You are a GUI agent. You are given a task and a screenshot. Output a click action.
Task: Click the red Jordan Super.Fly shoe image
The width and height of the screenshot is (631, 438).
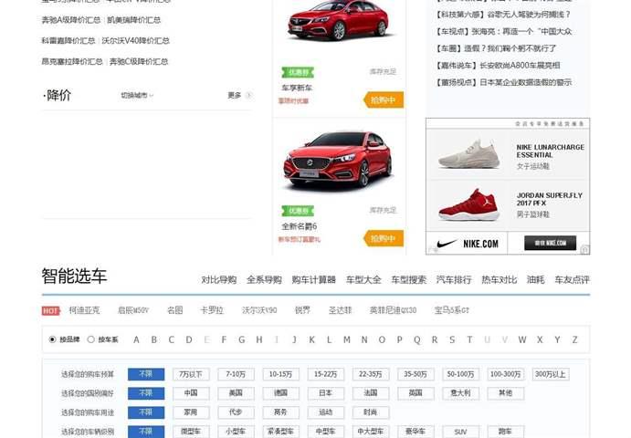click(468, 205)
